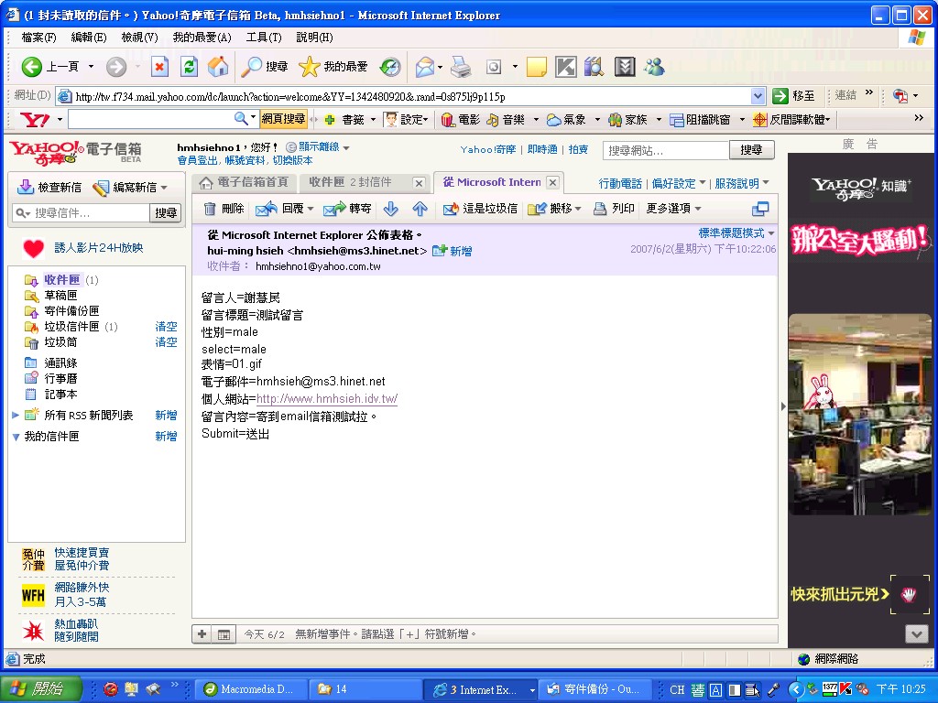Open the 更多選項 more options dropdown
The width and height of the screenshot is (938, 703).
point(673,209)
